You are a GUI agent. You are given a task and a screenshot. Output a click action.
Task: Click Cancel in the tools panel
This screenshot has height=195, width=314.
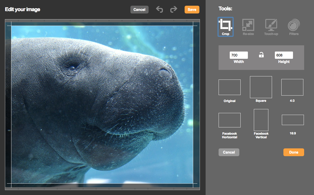pos(229,152)
